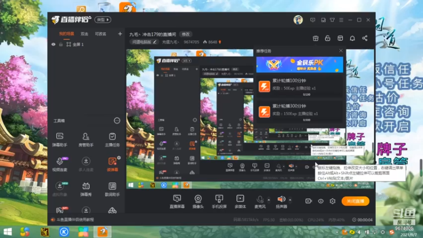Open the user avatar profile
Screen dimensions: 423x238
[298, 20]
